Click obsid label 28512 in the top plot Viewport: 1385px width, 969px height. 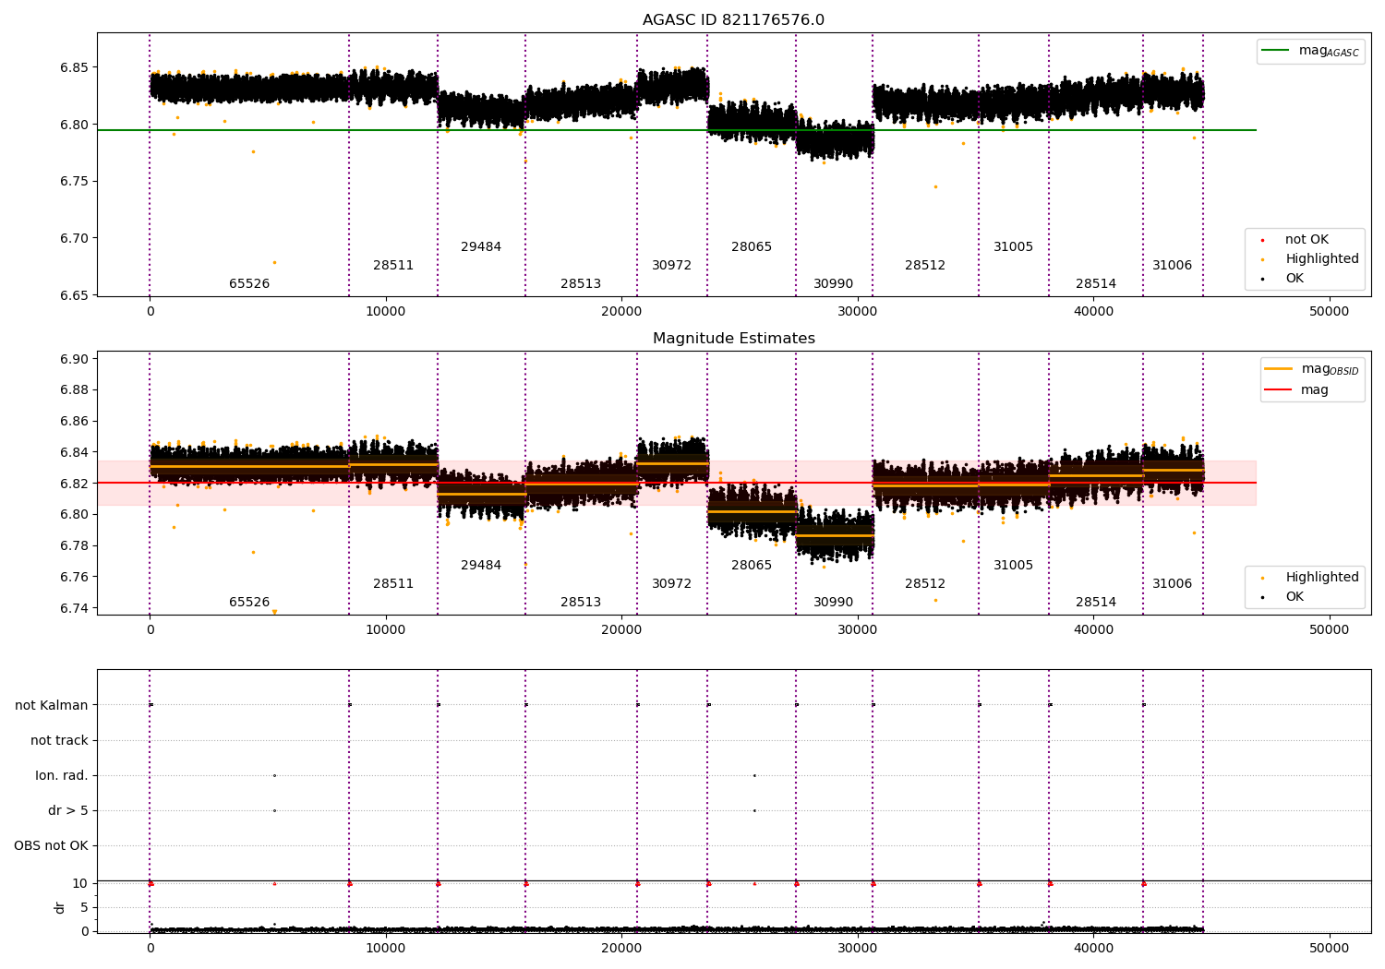pos(925,266)
